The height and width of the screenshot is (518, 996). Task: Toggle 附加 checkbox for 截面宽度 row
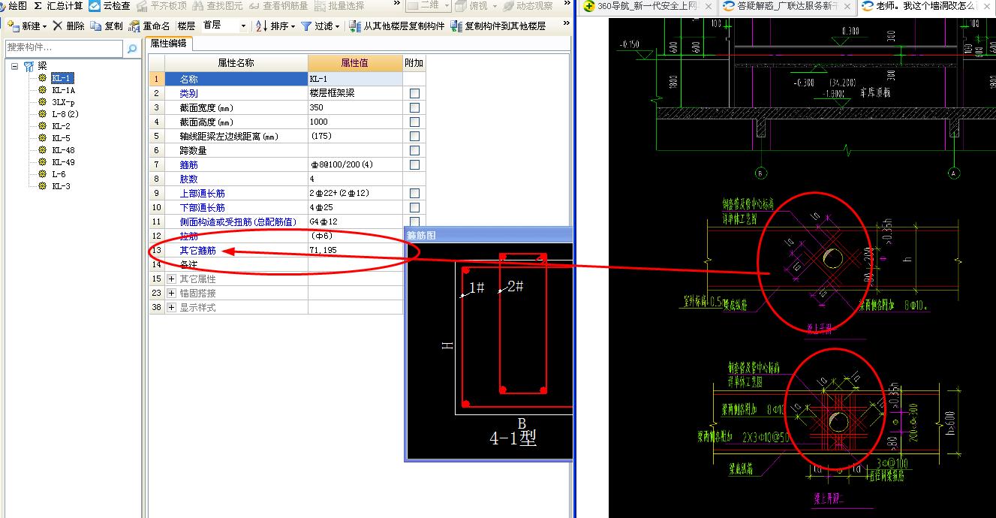pyautogui.click(x=414, y=107)
